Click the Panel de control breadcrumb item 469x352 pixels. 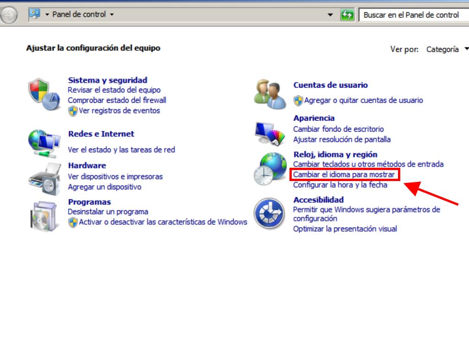(x=79, y=14)
